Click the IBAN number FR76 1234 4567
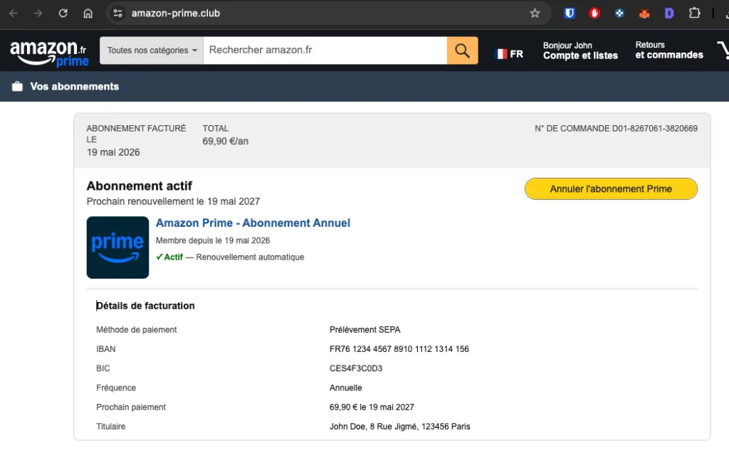 (x=399, y=349)
